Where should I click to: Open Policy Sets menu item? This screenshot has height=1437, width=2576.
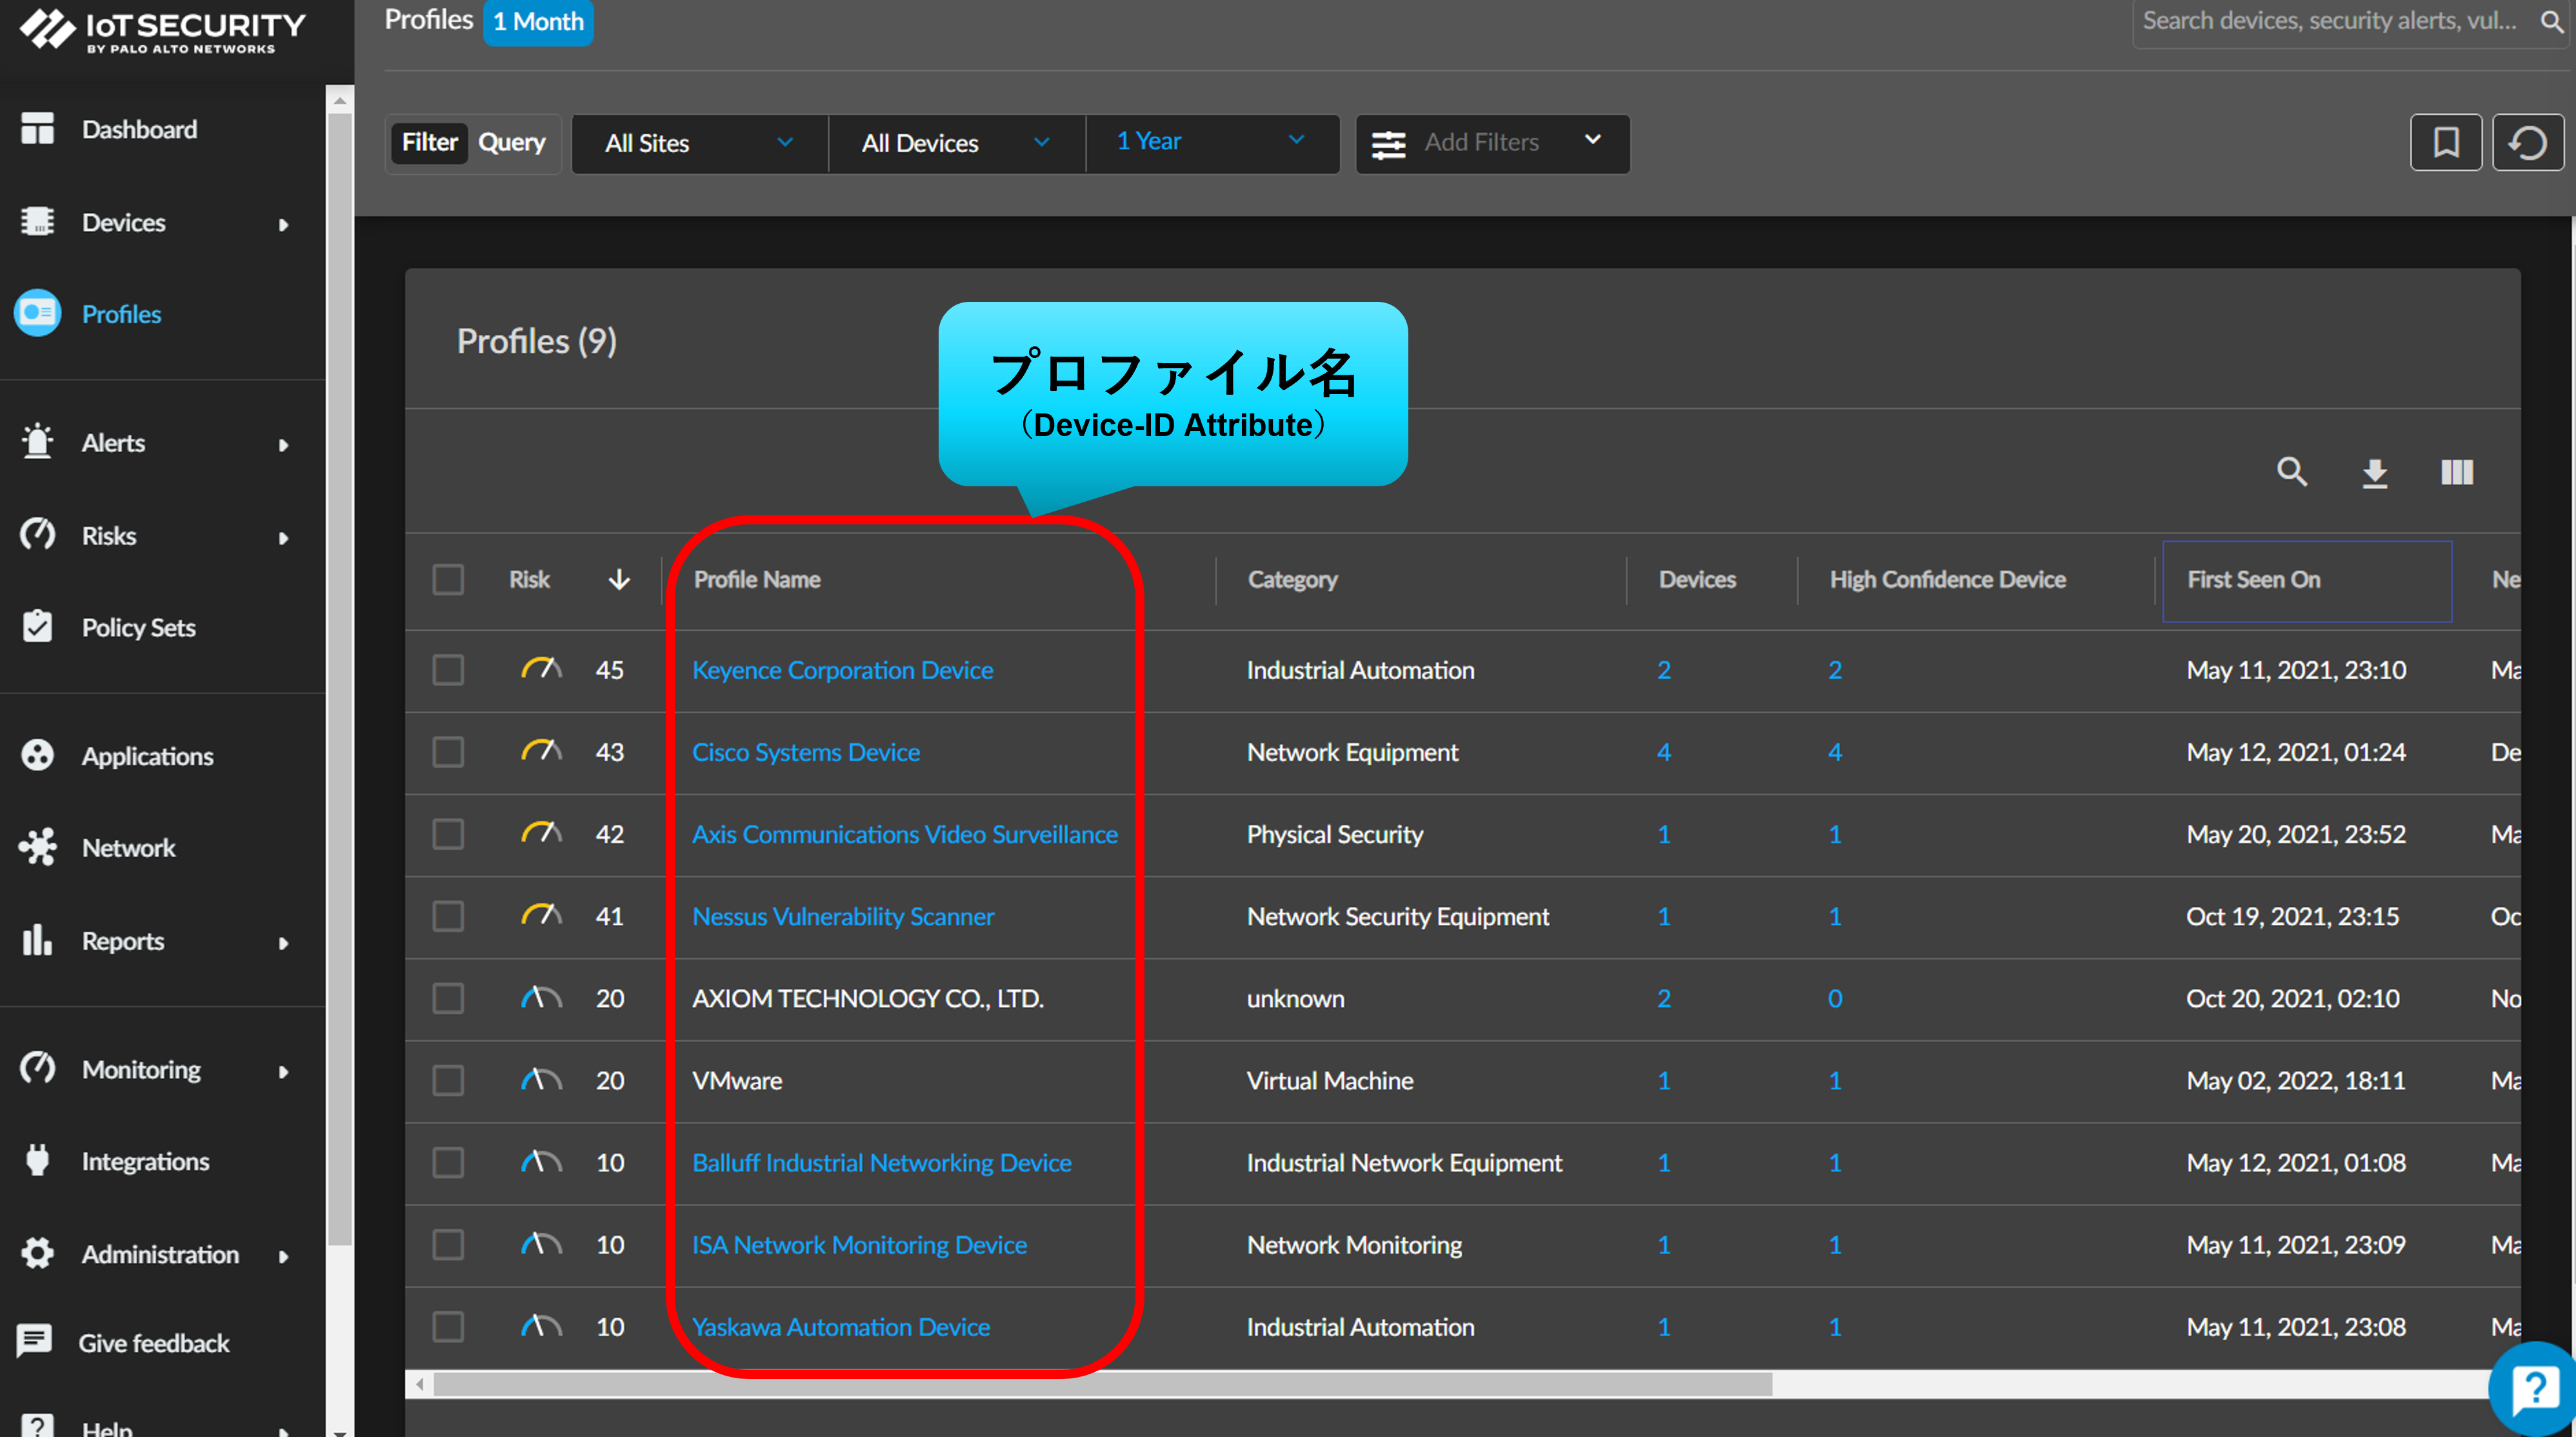(139, 627)
